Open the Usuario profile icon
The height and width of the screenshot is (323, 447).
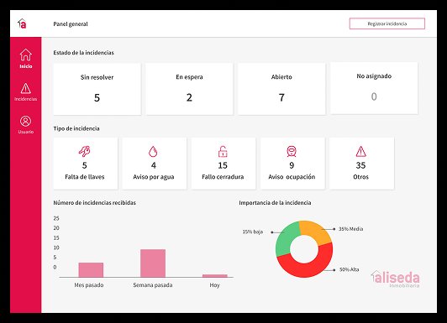click(x=26, y=122)
